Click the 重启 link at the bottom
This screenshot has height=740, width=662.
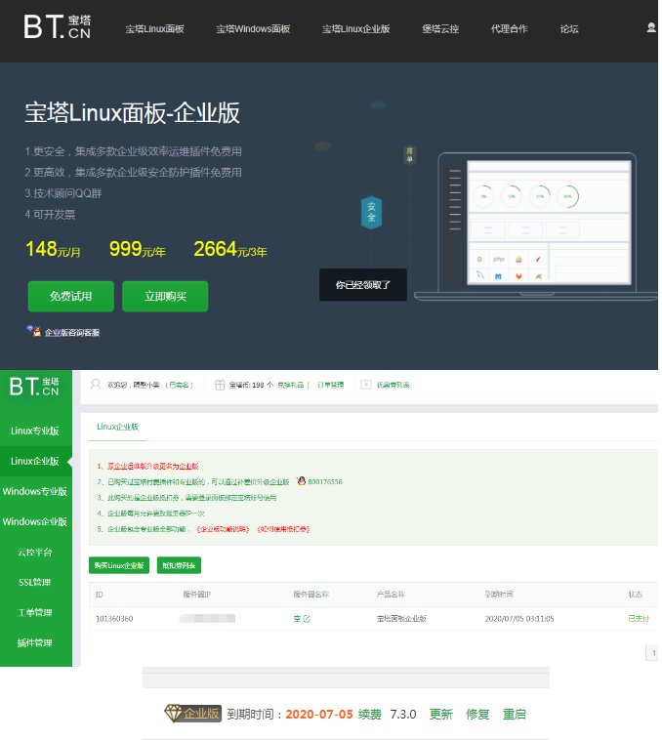pos(514,714)
